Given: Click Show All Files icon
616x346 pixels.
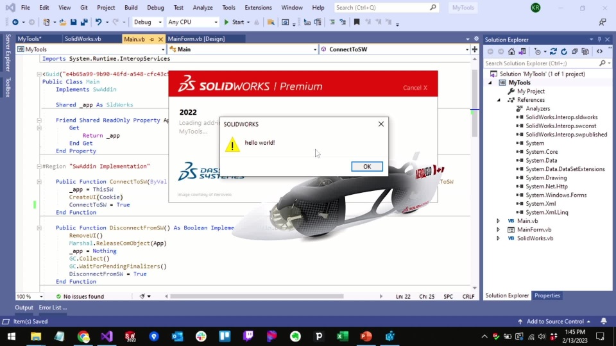Looking at the screenshot, I should coord(585,51).
